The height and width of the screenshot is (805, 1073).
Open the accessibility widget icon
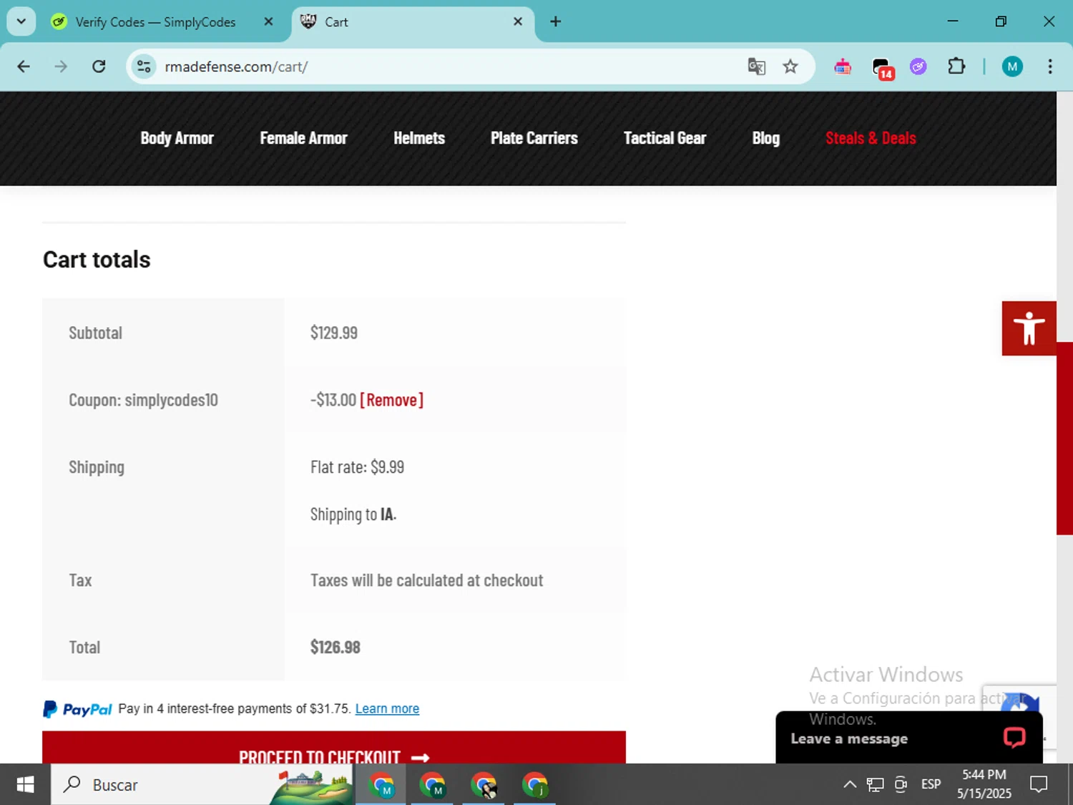pos(1029,328)
